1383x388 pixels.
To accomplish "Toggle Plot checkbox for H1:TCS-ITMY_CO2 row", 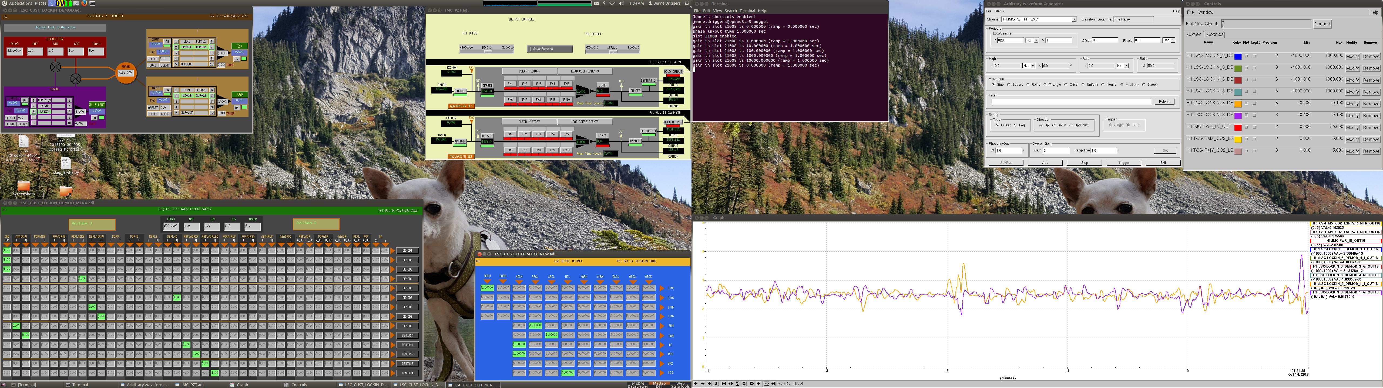I will pyautogui.click(x=1247, y=151).
